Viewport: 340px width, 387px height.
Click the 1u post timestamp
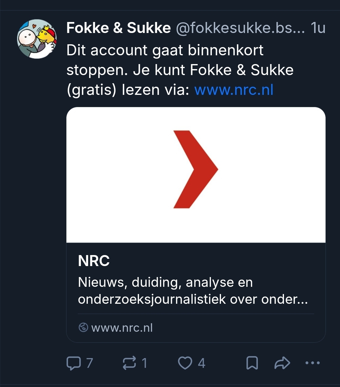point(317,28)
